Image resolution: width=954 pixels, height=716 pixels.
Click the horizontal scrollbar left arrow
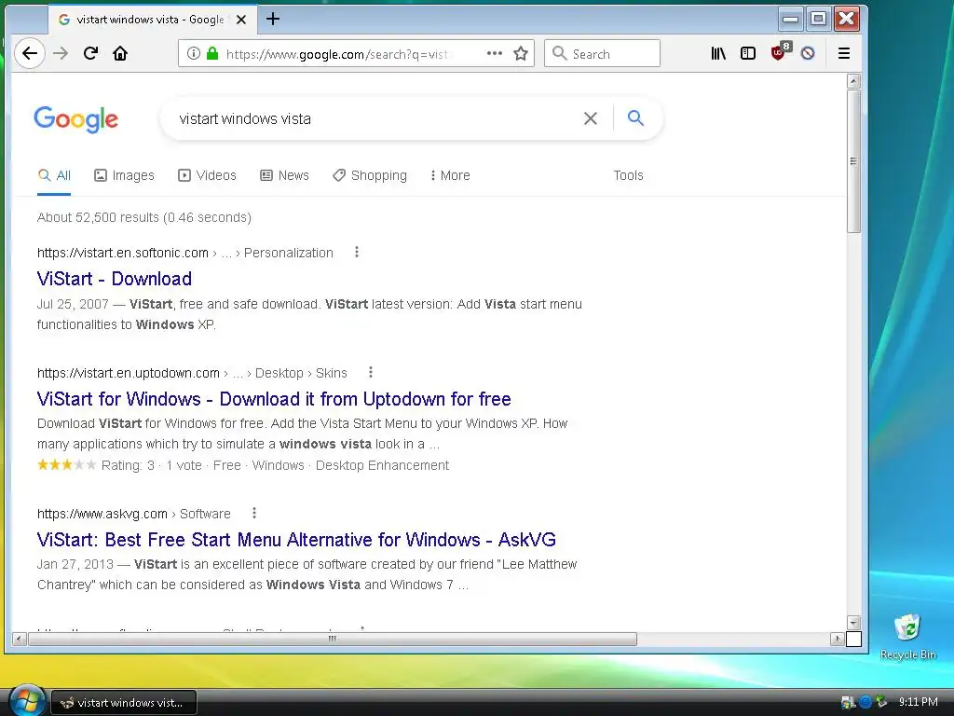coord(20,639)
